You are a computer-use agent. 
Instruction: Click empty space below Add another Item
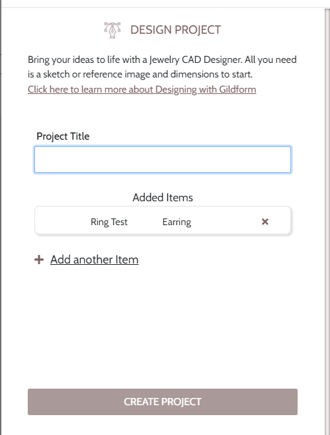pos(163,319)
